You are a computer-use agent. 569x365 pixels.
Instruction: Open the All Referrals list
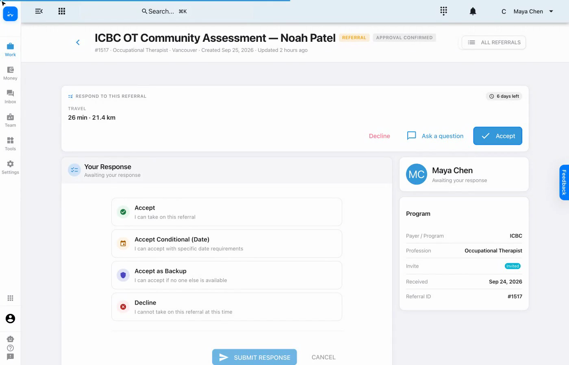pos(494,43)
